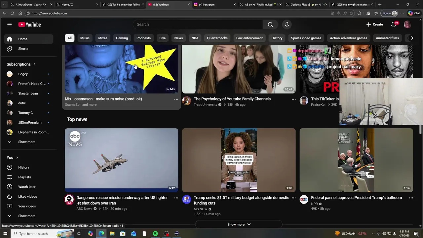Screen dimensions: 423x238
Task: Expand Top news with Show more
Action: click(239, 224)
